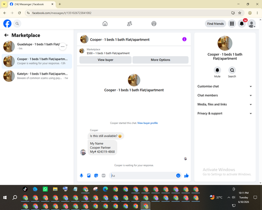Screen dimensions: 262x210
Task: Go back in browser history
Action: pos(5,13)
